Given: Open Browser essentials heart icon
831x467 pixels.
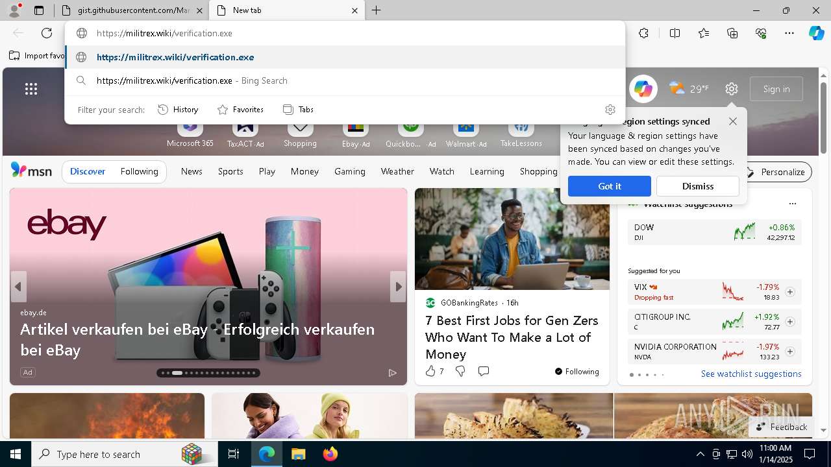Looking at the screenshot, I should pos(761,33).
